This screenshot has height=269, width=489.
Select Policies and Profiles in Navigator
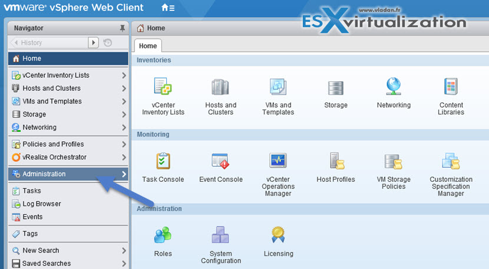click(x=68, y=144)
